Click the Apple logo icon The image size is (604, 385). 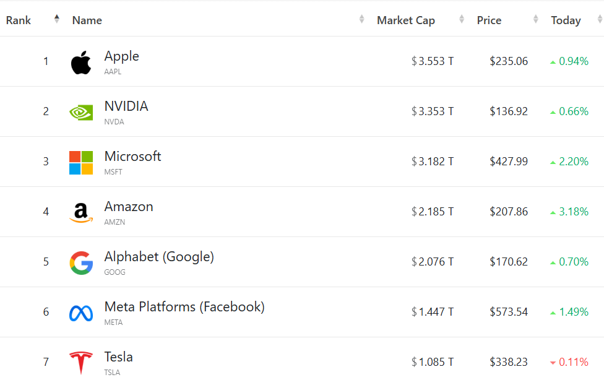(x=81, y=63)
